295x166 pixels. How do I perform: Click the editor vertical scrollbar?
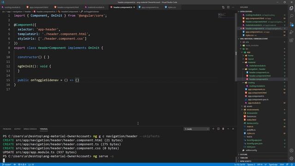236,47
